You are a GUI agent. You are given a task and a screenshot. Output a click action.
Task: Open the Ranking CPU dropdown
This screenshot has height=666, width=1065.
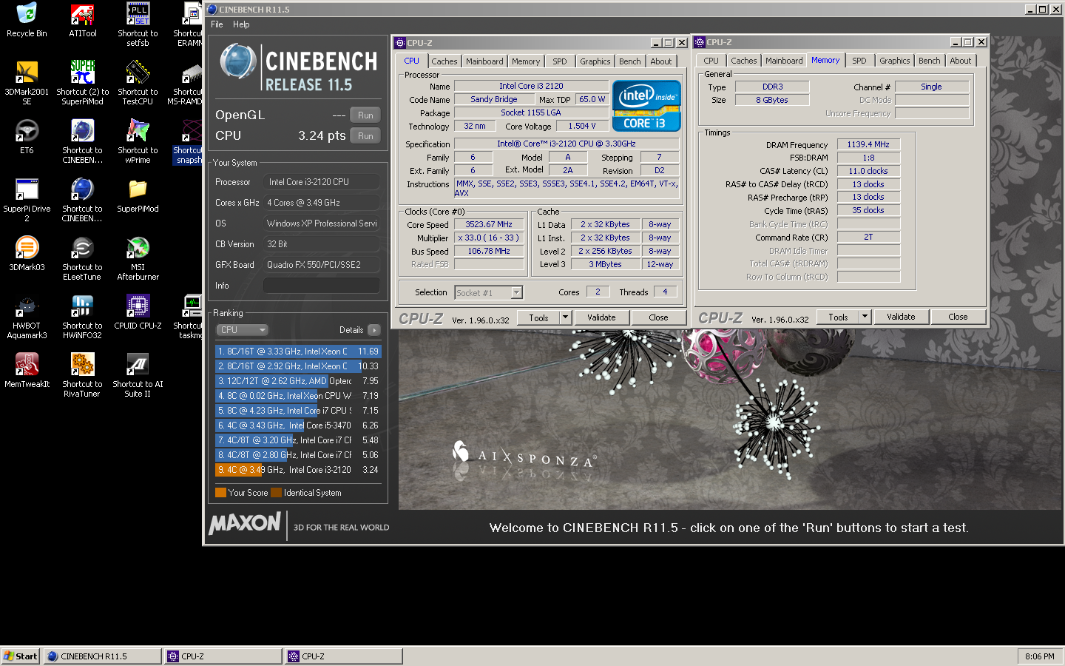click(242, 330)
